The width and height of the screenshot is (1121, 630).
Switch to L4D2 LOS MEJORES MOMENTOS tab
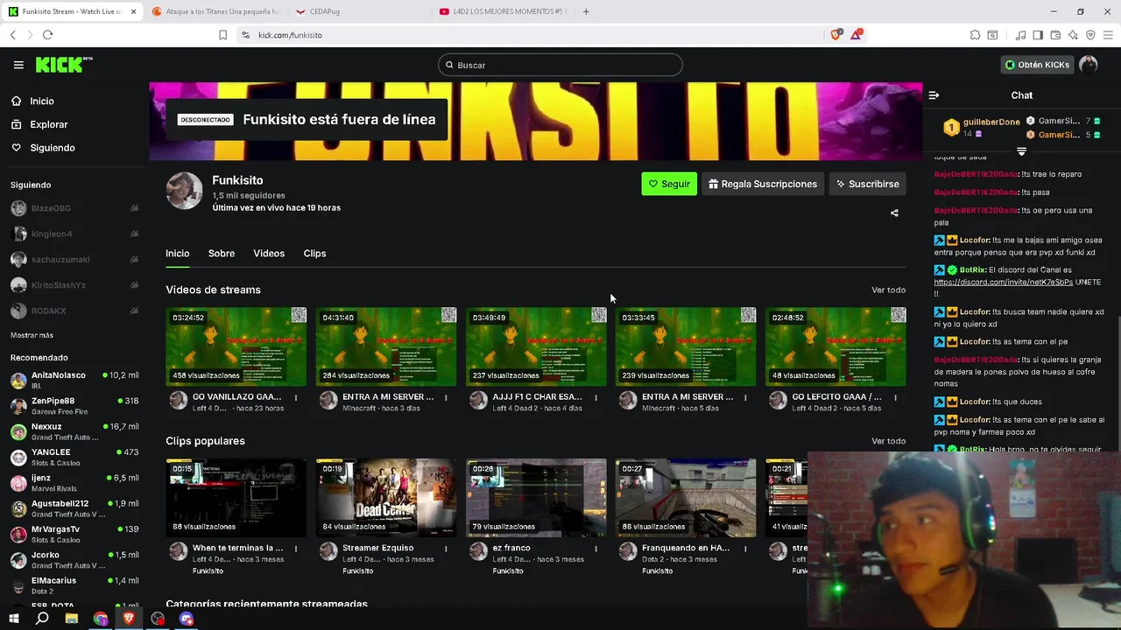click(503, 11)
